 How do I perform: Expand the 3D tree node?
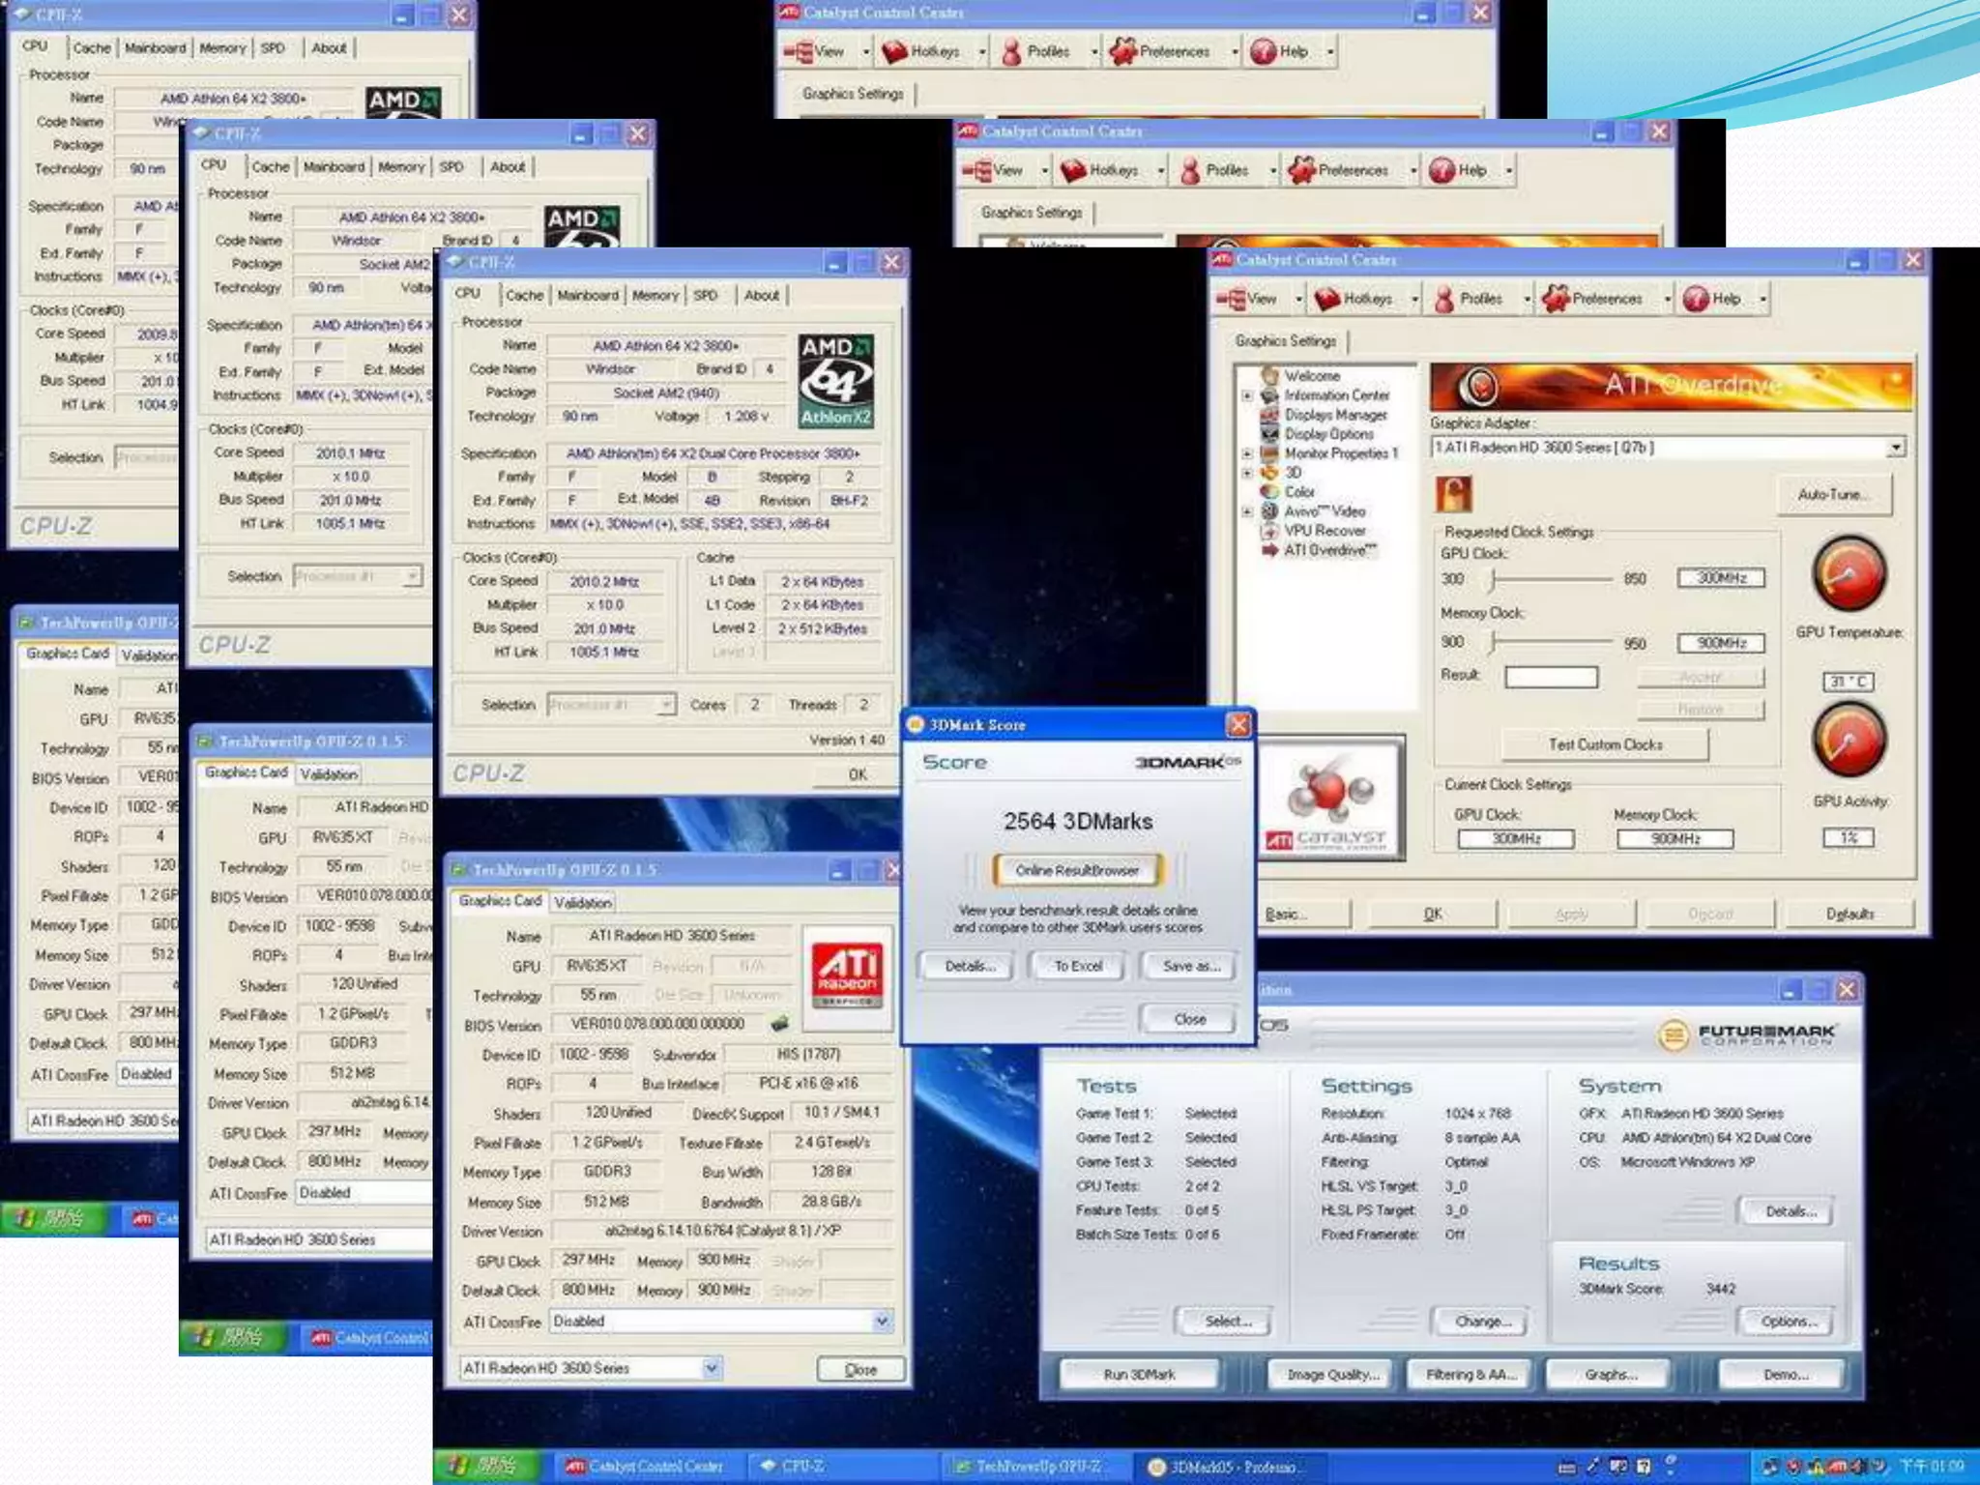[1247, 473]
